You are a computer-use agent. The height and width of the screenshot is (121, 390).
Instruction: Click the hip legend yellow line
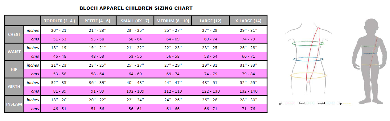coord(347,103)
